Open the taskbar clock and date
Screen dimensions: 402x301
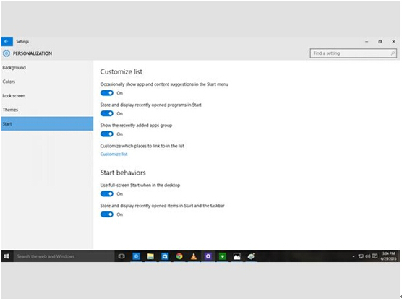[x=389, y=256]
